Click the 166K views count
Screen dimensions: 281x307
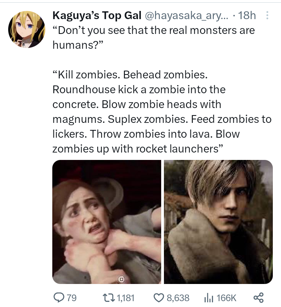pos(226,298)
